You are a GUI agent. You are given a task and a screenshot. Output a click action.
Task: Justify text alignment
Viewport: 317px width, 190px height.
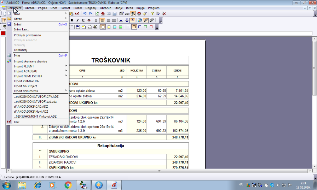[114, 20]
